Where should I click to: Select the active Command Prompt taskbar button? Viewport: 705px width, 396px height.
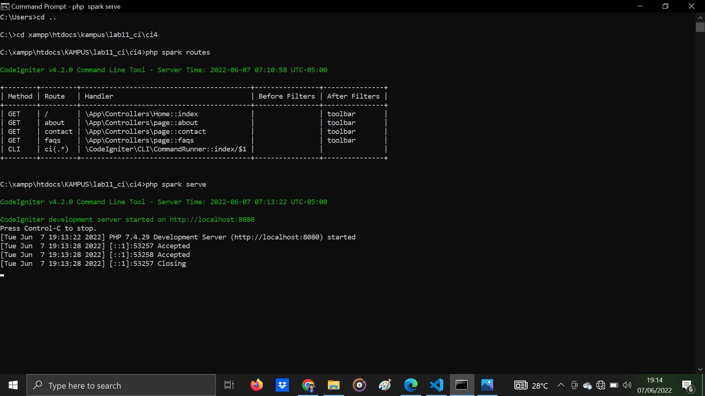462,385
